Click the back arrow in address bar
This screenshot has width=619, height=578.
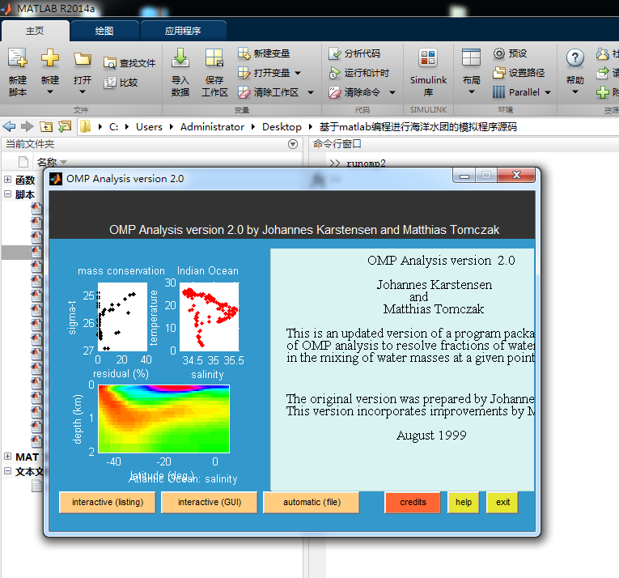9,126
